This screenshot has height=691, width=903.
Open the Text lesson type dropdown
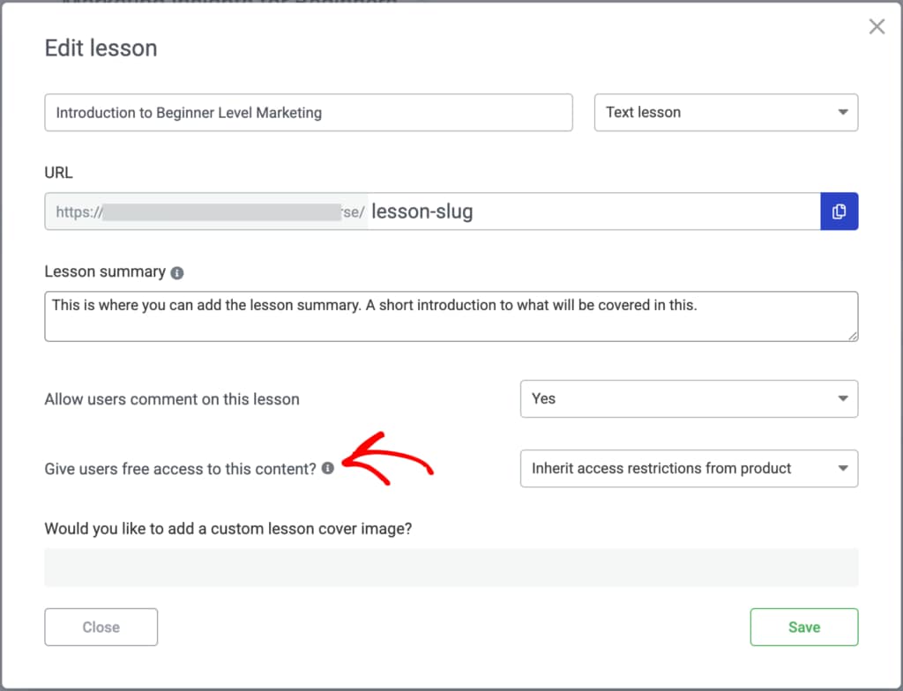(x=726, y=112)
